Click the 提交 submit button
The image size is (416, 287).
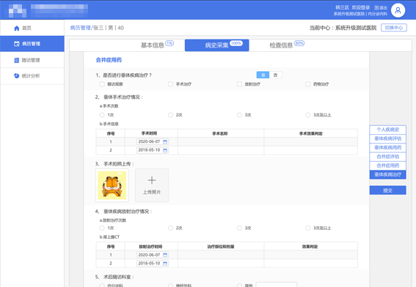[x=387, y=190]
